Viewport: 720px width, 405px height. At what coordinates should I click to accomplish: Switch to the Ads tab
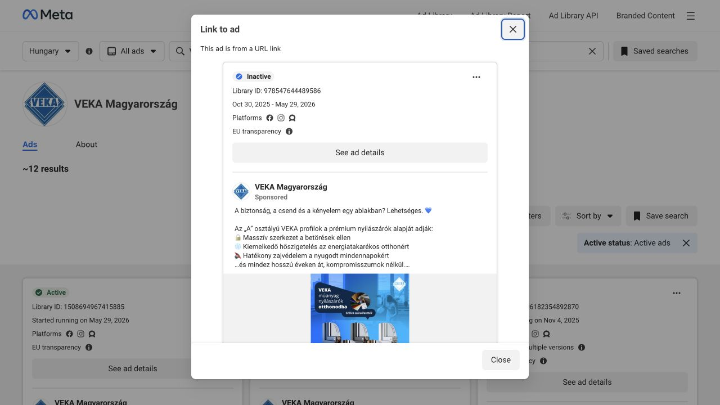click(x=30, y=145)
